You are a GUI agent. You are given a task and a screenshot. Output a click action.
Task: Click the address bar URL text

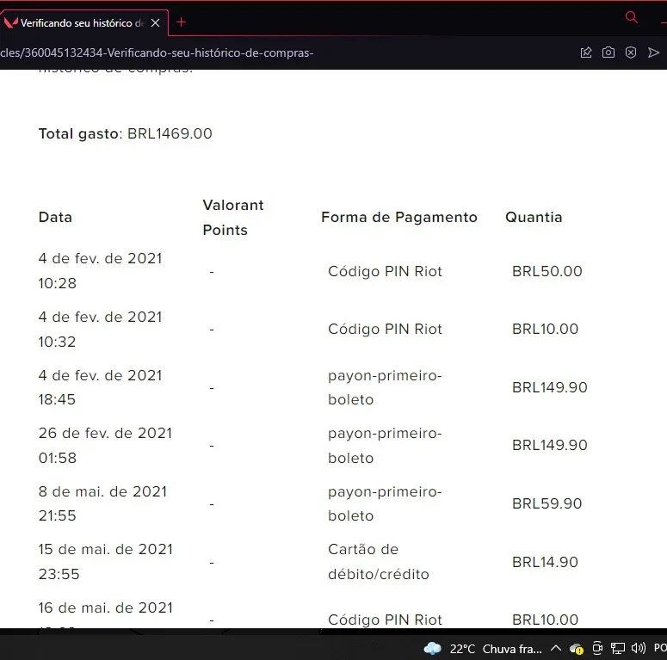tap(157, 52)
